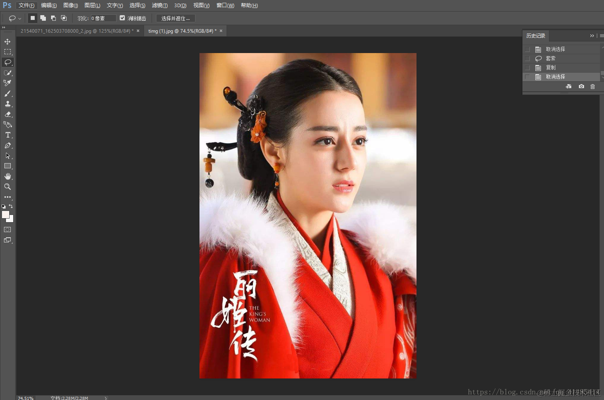This screenshot has width=604, height=400.
Task: Select the 复制 history state
Action: 561,68
